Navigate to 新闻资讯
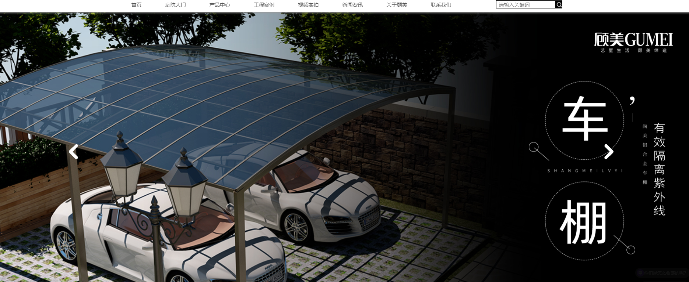The image size is (689, 282). coord(352,5)
